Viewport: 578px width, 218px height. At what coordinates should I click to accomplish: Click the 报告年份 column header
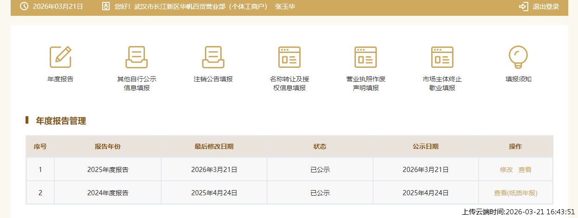(108, 146)
